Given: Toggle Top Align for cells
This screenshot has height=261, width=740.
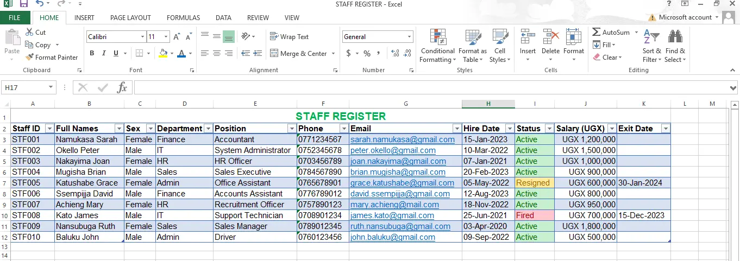Looking at the screenshot, I should [205, 36].
